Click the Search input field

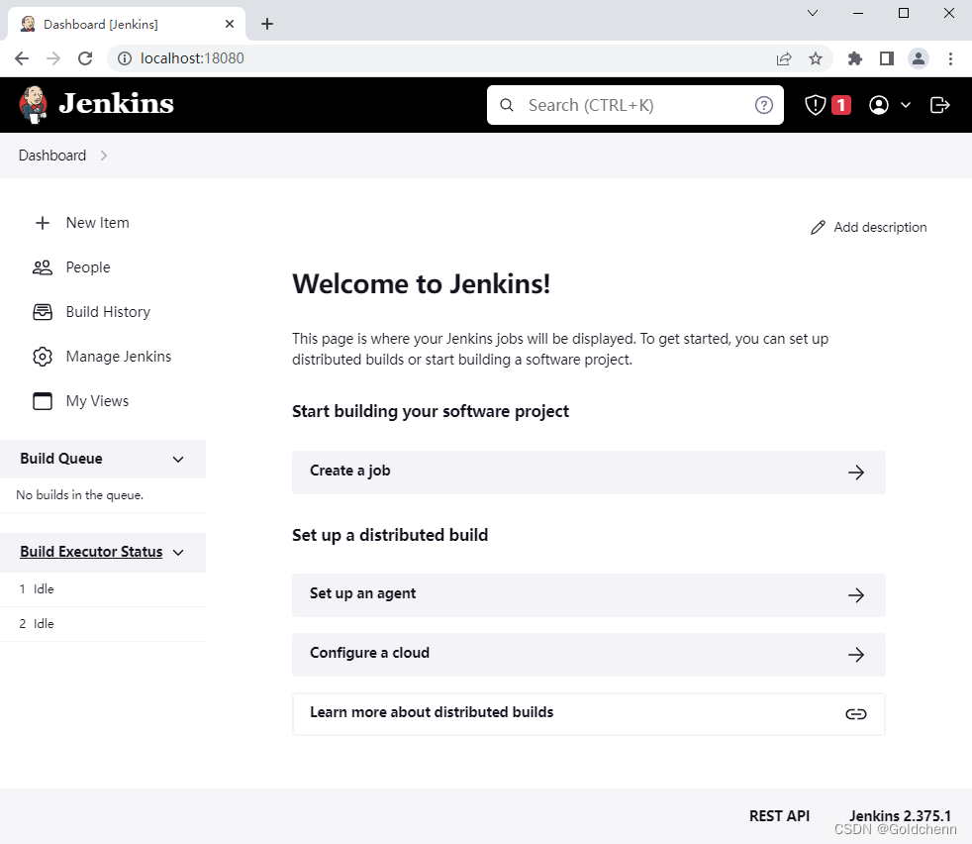tap(633, 104)
